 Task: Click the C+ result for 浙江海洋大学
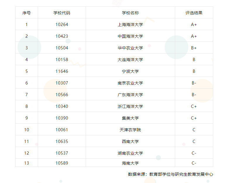194,106
